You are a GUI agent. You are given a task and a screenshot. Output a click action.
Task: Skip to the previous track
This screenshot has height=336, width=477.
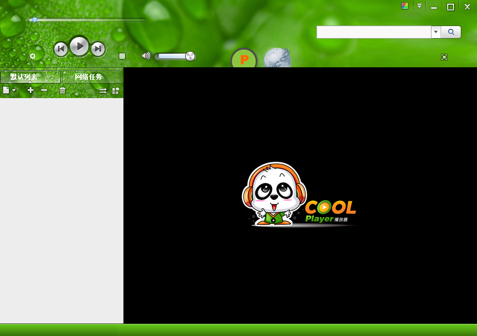click(61, 49)
